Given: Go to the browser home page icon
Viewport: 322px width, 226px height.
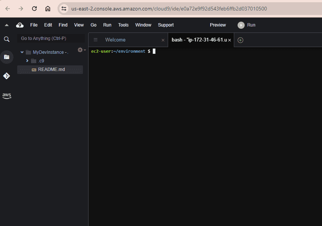Looking at the screenshot, I should tap(48, 9).
